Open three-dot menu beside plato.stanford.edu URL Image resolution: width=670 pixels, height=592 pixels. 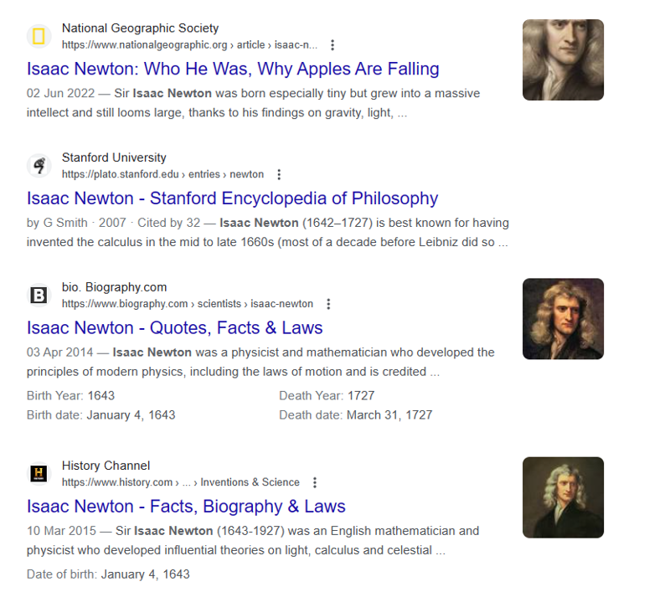tap(279, 174)
